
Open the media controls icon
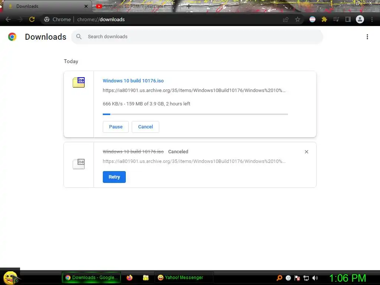click(336, 19)
